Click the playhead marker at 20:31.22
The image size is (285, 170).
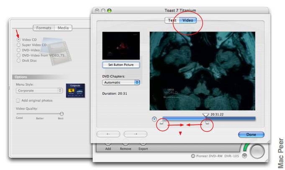(206, 115)
